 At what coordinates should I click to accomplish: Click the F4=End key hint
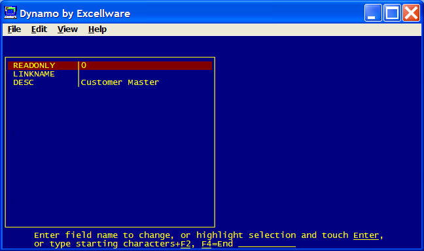coord(217,244)
